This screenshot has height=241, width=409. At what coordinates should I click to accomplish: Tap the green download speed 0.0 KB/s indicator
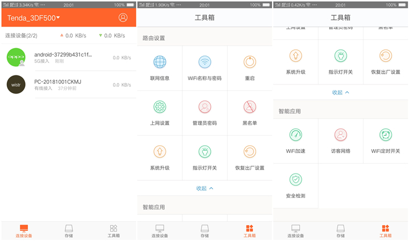click(x=112, y=36)
